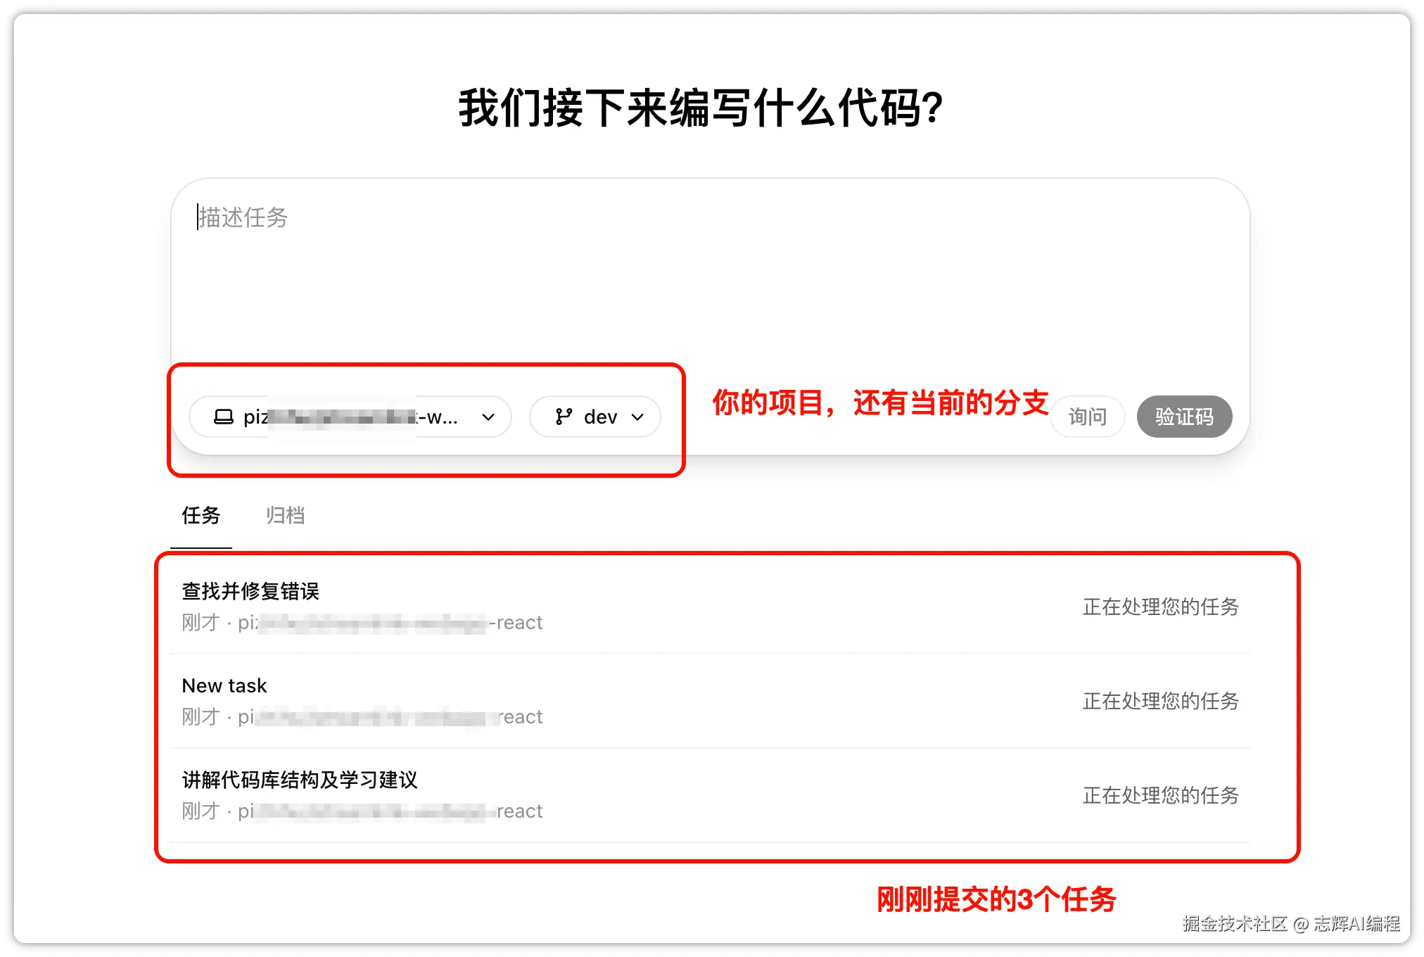Click the 验证码 button

click(x=1184, y=417)
